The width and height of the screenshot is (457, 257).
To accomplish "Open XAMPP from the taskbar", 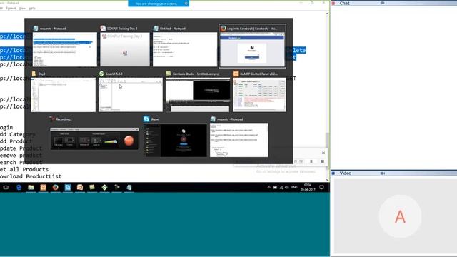I will click(x=43, y=187).
